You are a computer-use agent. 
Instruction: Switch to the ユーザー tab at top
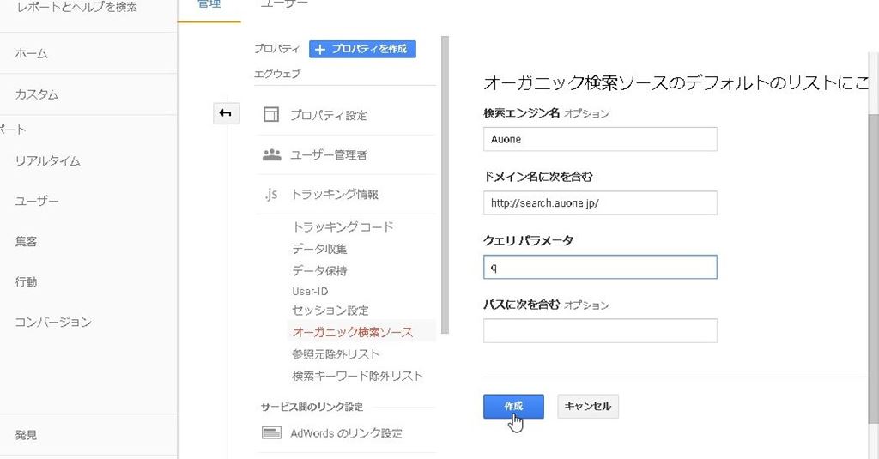tap(284, 5)
